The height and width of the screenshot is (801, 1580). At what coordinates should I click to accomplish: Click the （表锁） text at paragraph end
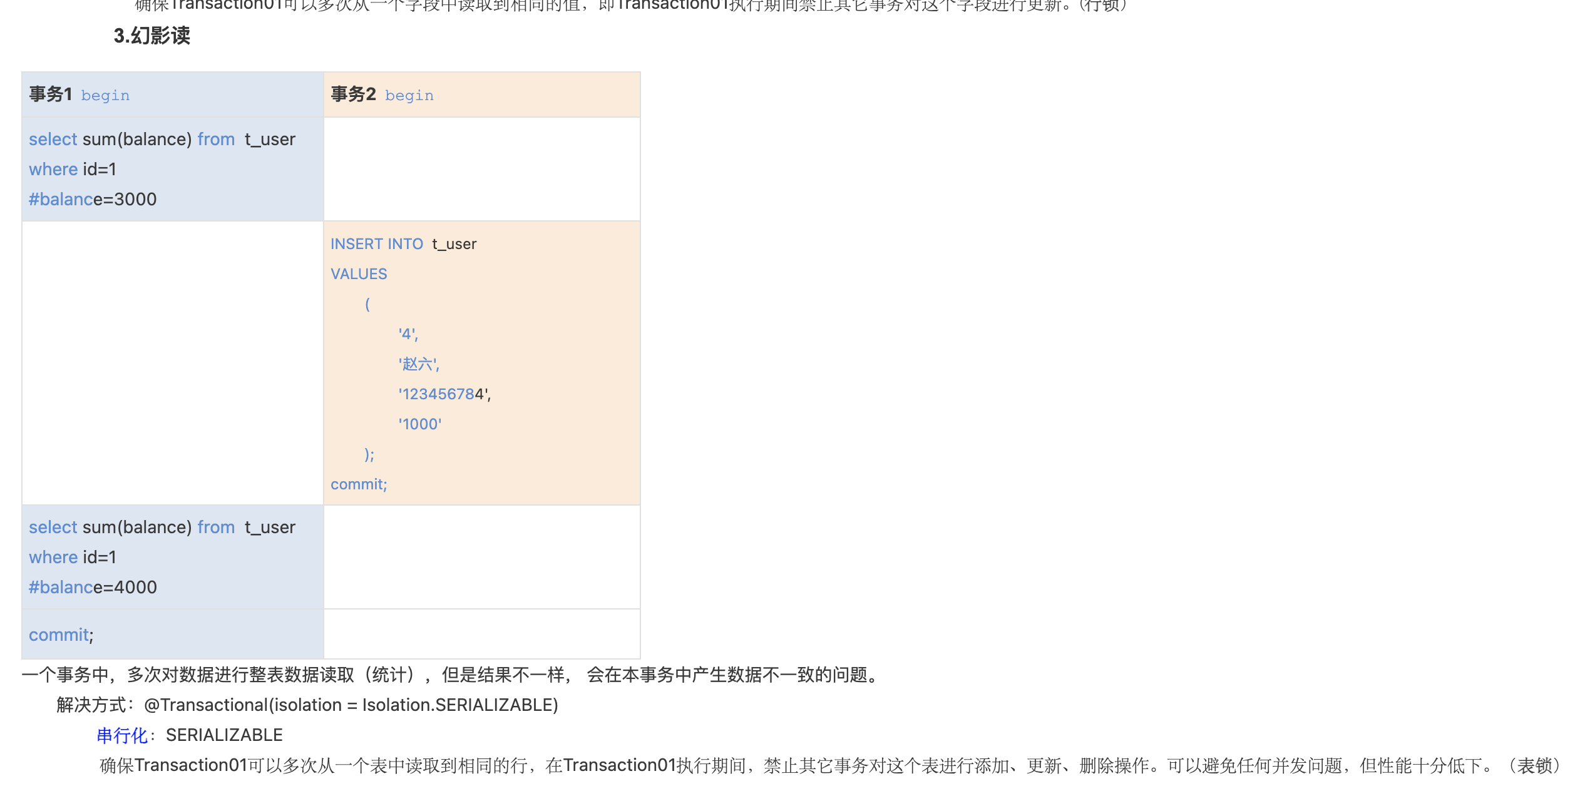pyautogui.click(x=1534, y=765)
